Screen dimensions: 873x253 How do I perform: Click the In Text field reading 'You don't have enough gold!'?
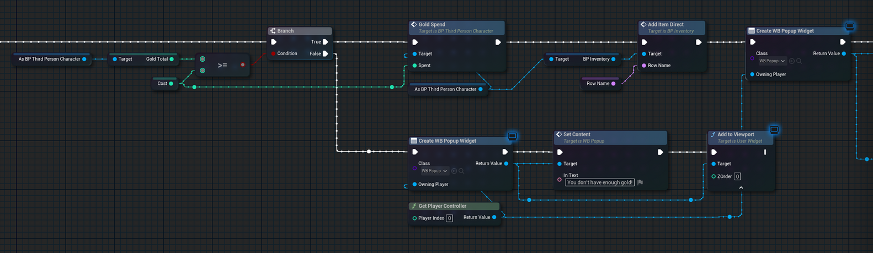[x=600, y=182]
